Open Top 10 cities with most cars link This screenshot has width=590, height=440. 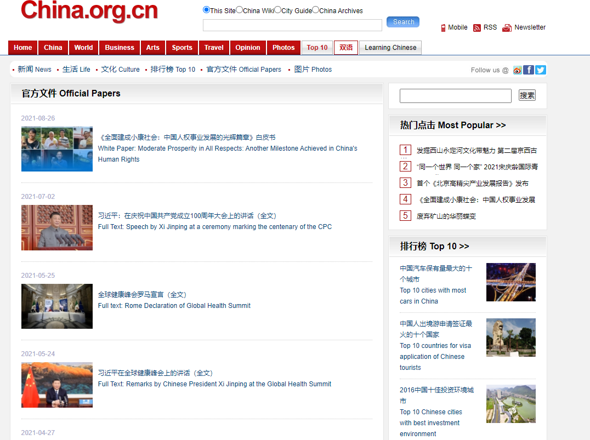click(433, 295)
